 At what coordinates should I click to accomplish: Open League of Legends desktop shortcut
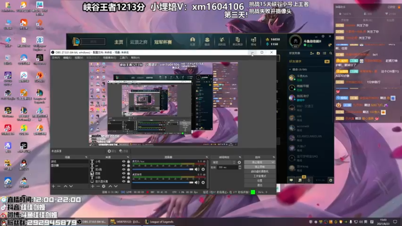(40, 96)
